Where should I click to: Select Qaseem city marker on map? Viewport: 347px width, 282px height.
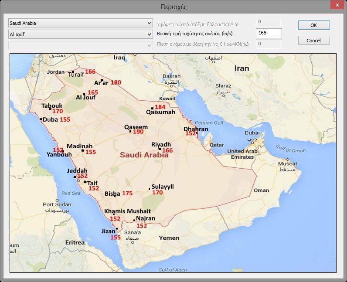pos(130,132)
